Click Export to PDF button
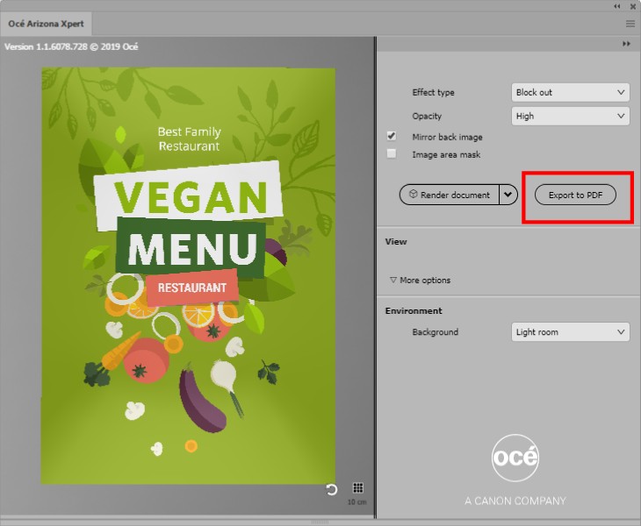 pos(575,195)
